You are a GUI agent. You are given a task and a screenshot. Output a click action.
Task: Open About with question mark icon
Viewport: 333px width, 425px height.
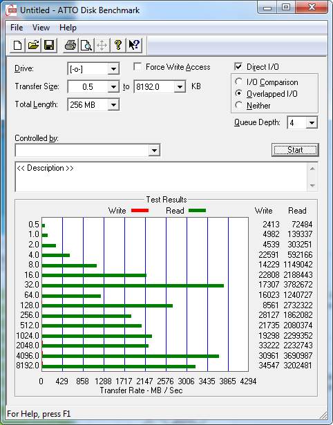click(x=118, y=45)
